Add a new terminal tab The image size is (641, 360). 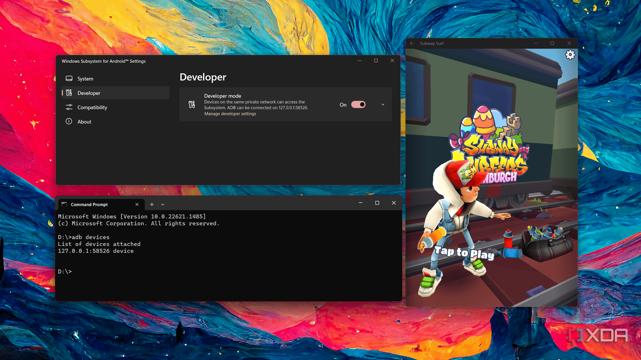point(152,204)
